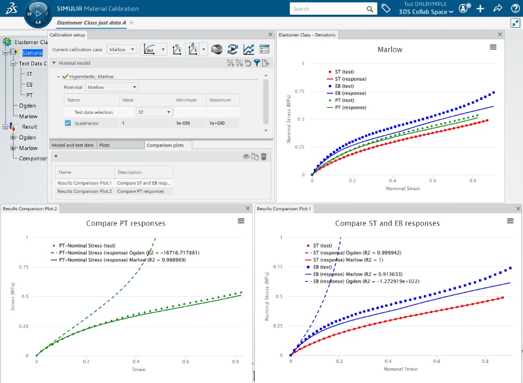The image size is (523, 383).
Task: Click the undo reset arrow icon
Action: pos(248,63)
